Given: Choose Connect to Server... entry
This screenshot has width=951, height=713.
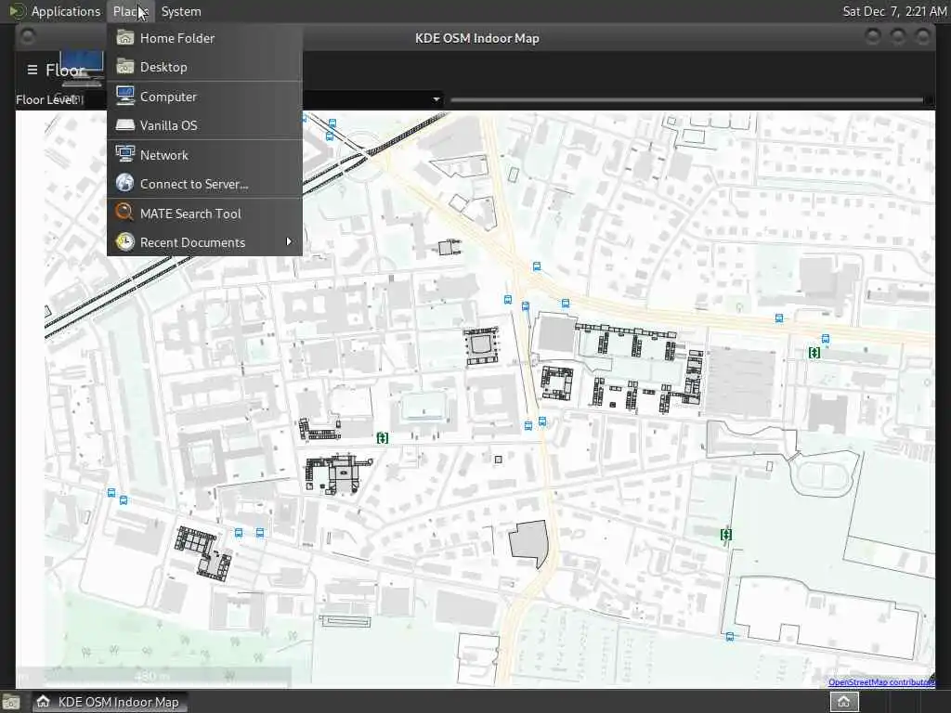Looking at the screenshot, I should click(x=204, y=184).
